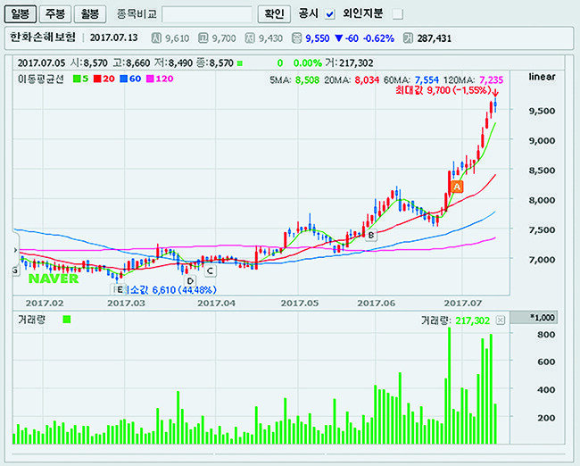Click the high price icon beside 9,700
This screenshot has width=580, height=466.
pyautogui.click(x=203, y=37)
